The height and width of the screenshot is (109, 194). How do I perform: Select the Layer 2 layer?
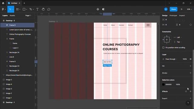17,48
